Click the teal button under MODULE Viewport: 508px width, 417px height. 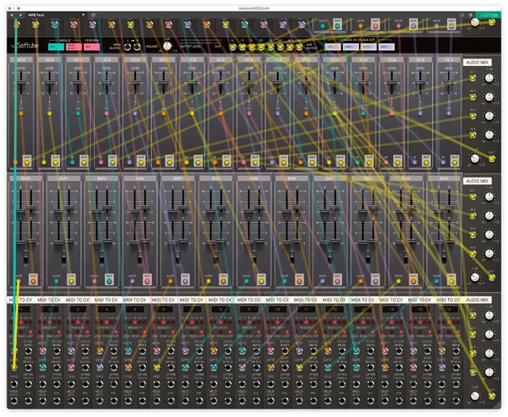tap(56, 48)
